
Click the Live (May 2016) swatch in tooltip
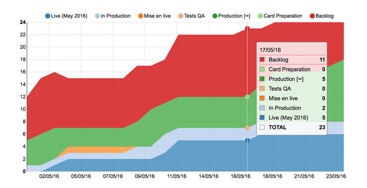pos(262,117)
